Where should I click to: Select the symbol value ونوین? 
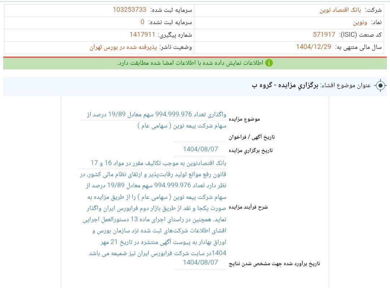coord(360,22)
